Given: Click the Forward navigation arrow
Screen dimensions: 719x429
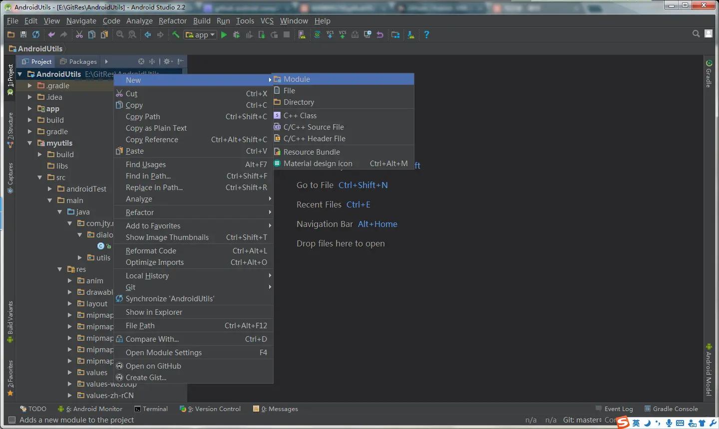Looking at the screenshot, I should pyautogui.click(x=160, y=34).
